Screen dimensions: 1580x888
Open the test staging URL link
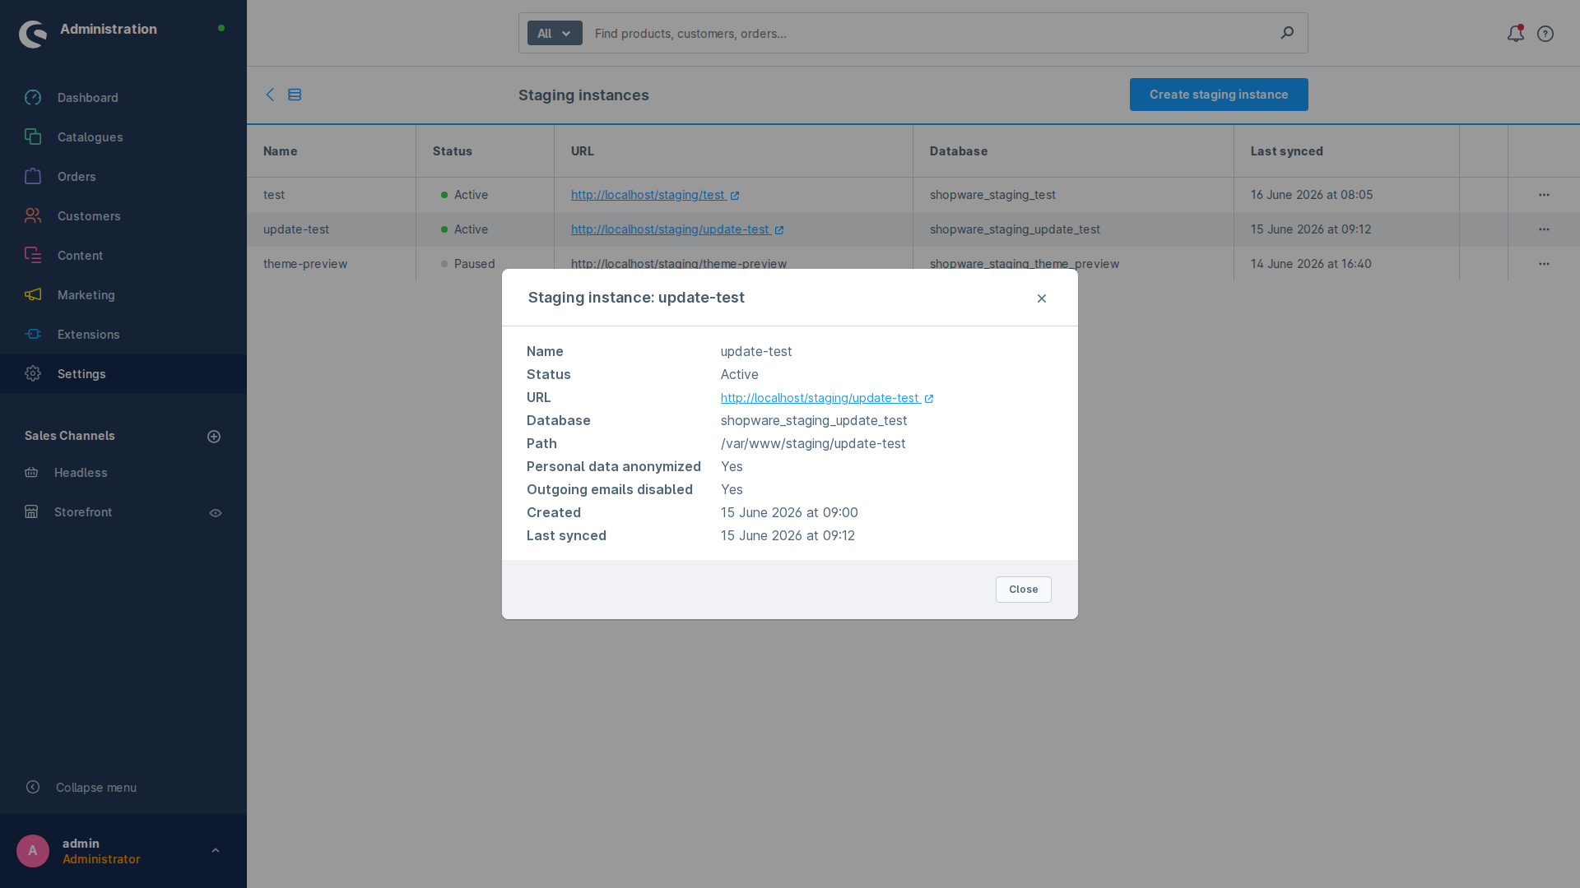[x=655, y=195]
